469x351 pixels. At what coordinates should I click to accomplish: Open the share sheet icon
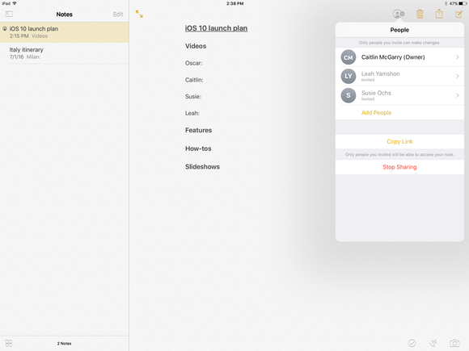pos(439,14)
